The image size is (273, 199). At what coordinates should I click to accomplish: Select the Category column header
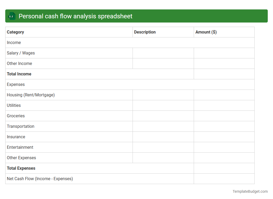15,32
